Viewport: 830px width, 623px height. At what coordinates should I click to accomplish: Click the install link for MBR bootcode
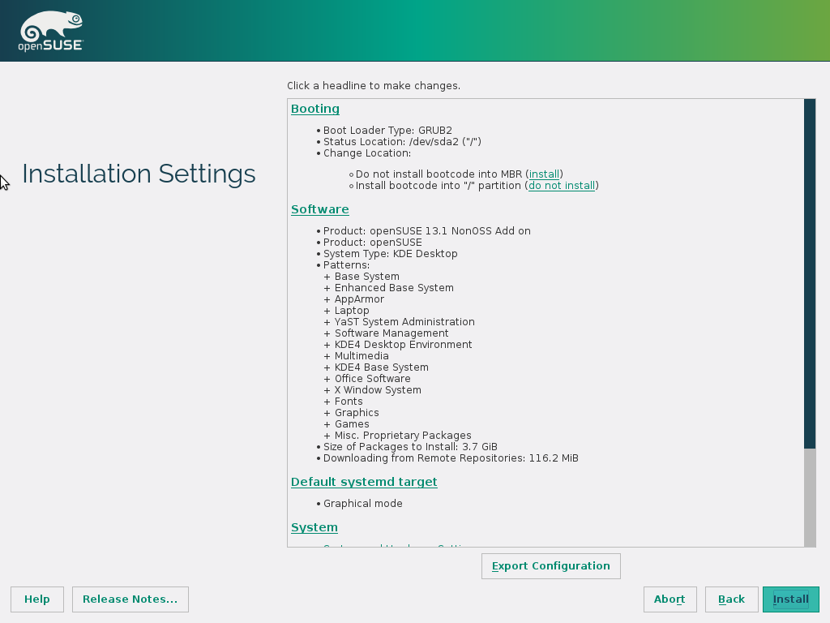click(544, 174)
